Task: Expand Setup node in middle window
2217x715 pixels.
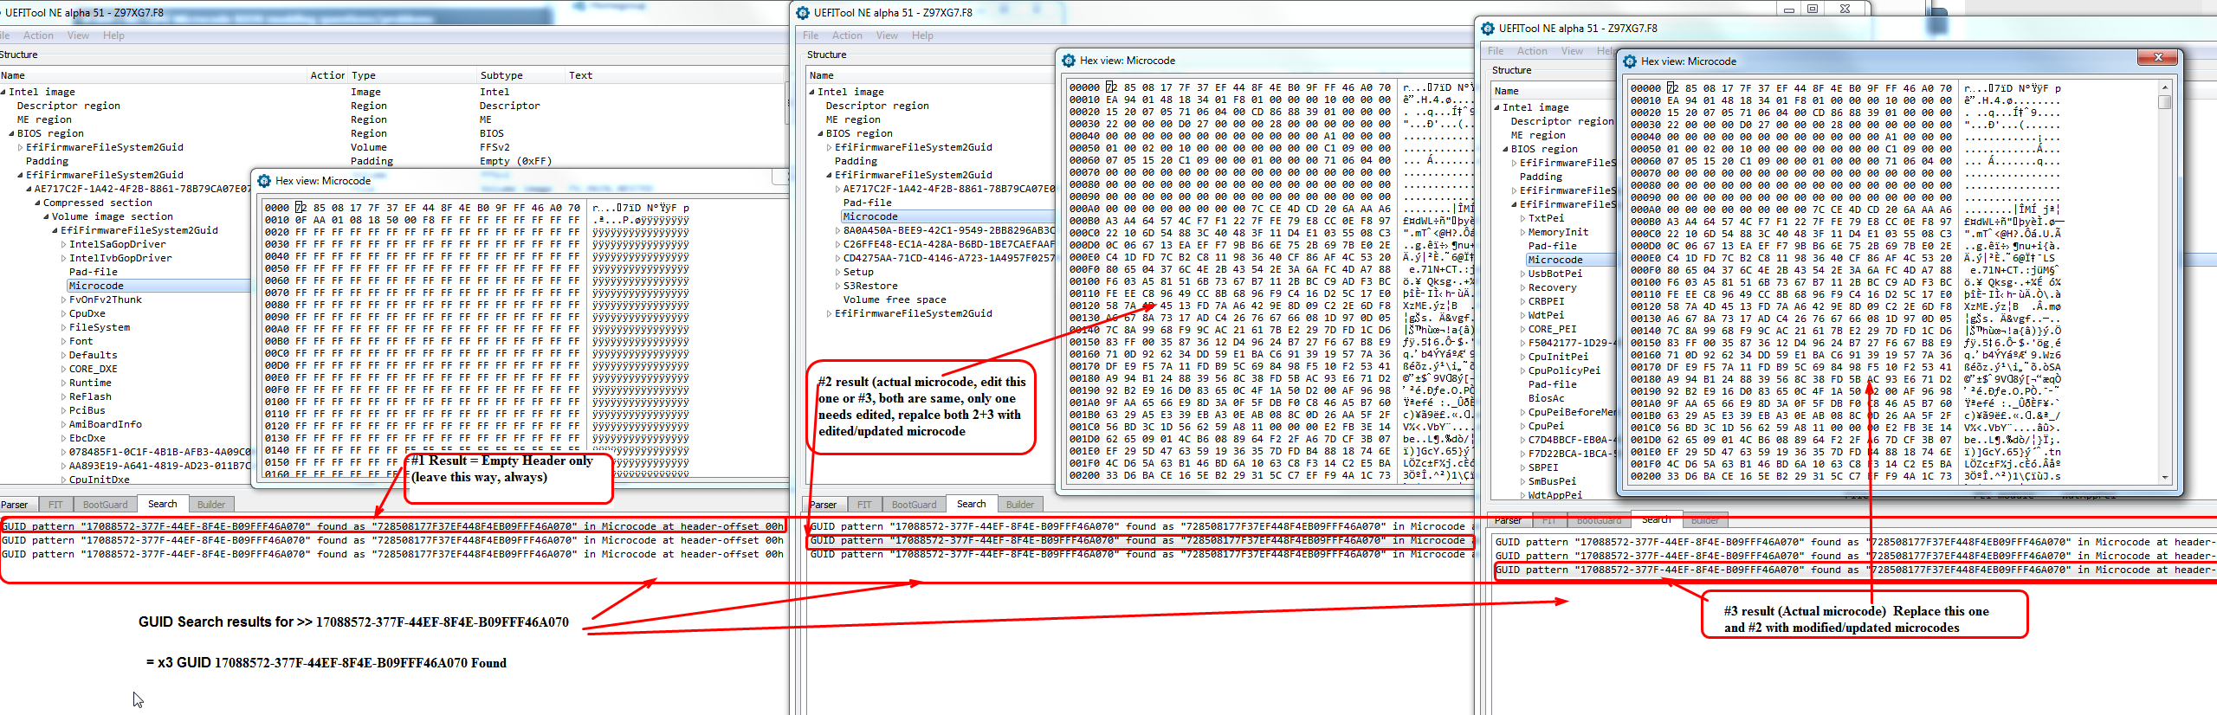Action: click(x=838, y=272)
